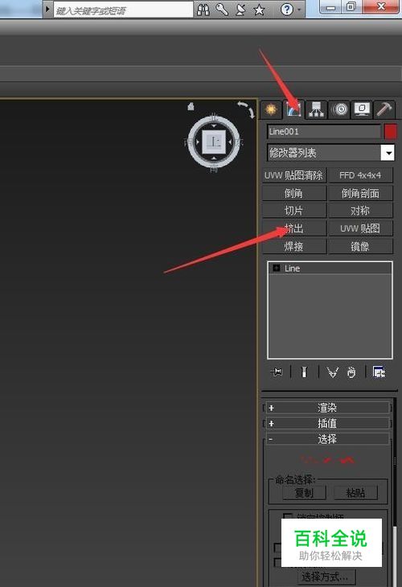Click the UVW 贴图清除 button
The width and height of the screenshot is (402, 587).
point(293,175)
